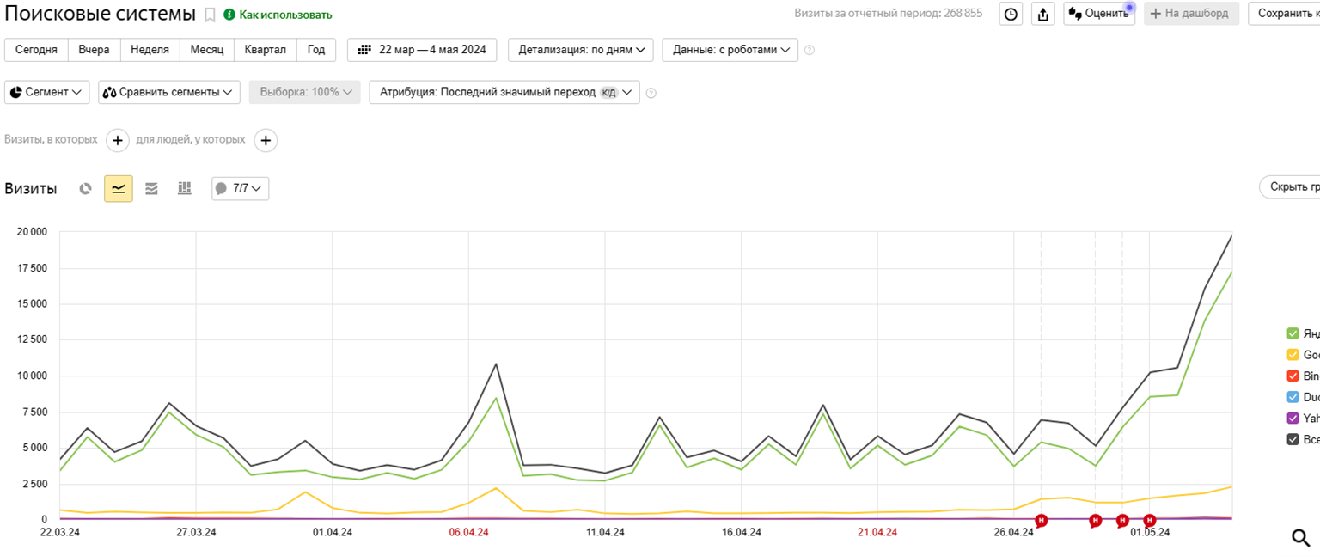Select the 'Неделя' period tab
The width and height of the screenshot is (1320, 556).
click(150, 50)
